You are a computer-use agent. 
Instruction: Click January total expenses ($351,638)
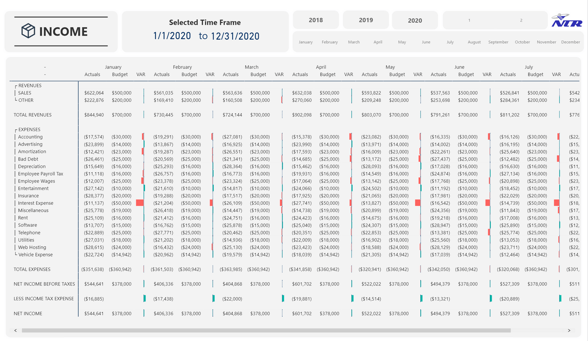pyautogui.click(x=93, y=269)
